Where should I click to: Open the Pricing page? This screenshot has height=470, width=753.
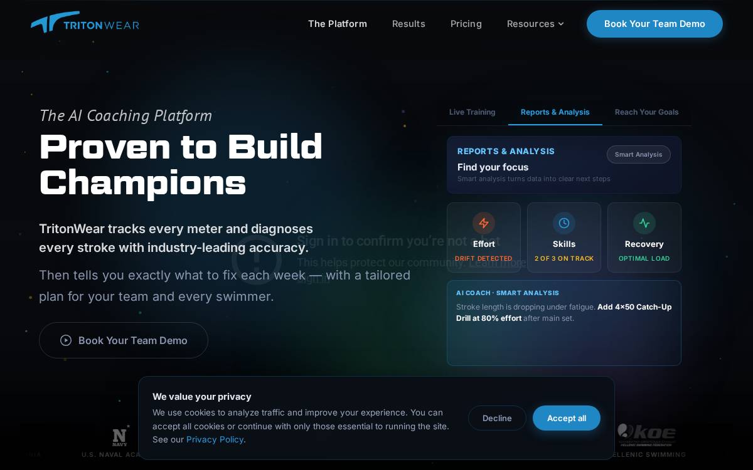466,24
